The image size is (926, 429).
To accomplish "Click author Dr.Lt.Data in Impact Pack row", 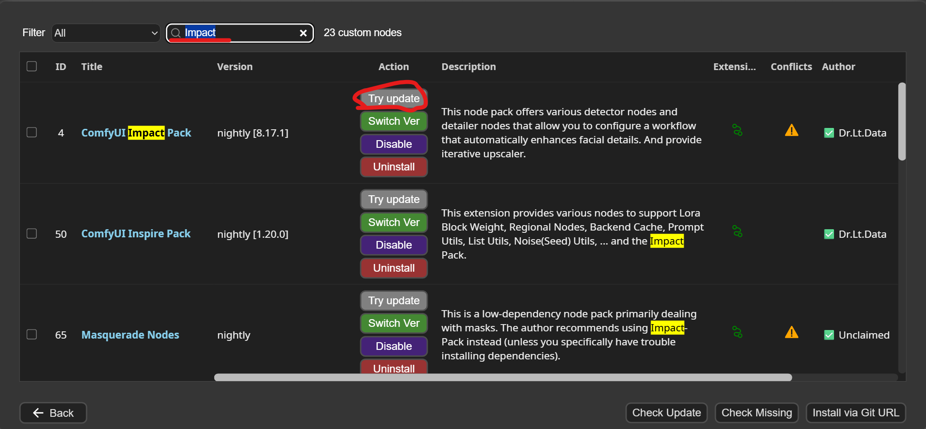I will click(x=863, y=133).
